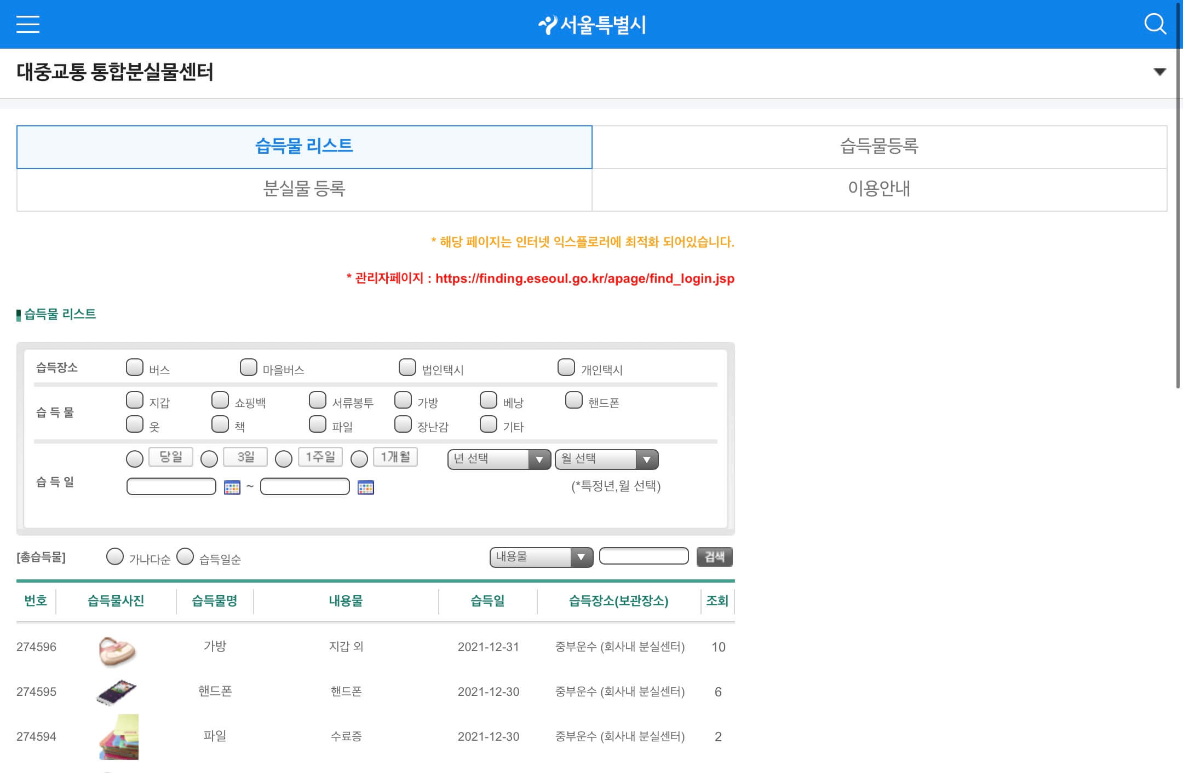This screenshot has height=773, width=1183.
Task: Open the end date calendar icon
Action: (x=365, y=487)
